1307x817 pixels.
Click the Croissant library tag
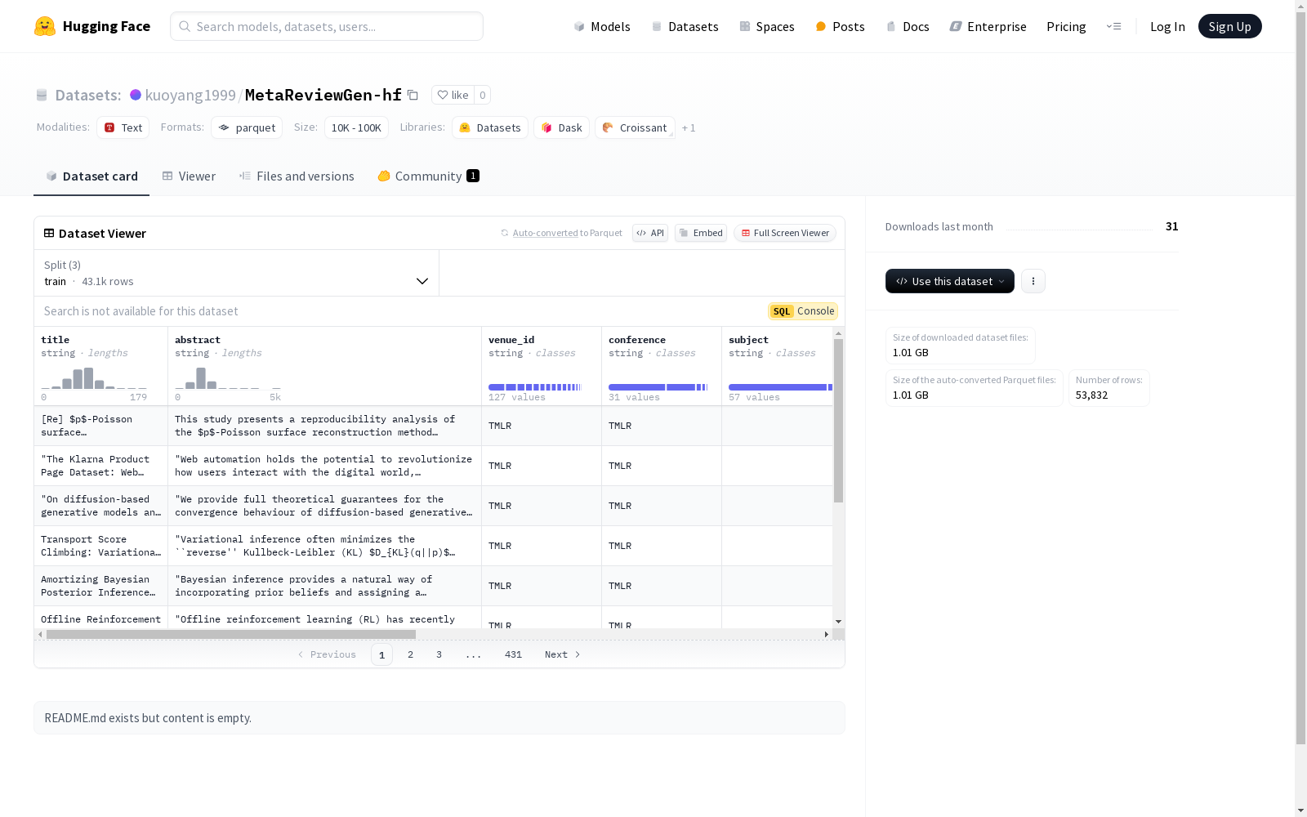point(635,127)
